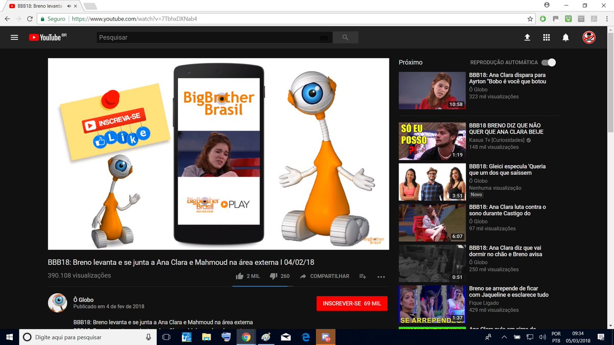Toggle Reprodução Automática autoplay switch

pyautogui.click(x=548, y=62)
